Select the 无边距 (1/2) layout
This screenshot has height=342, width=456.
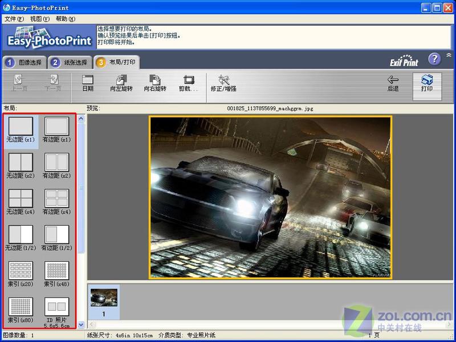[x=21, y=238]
